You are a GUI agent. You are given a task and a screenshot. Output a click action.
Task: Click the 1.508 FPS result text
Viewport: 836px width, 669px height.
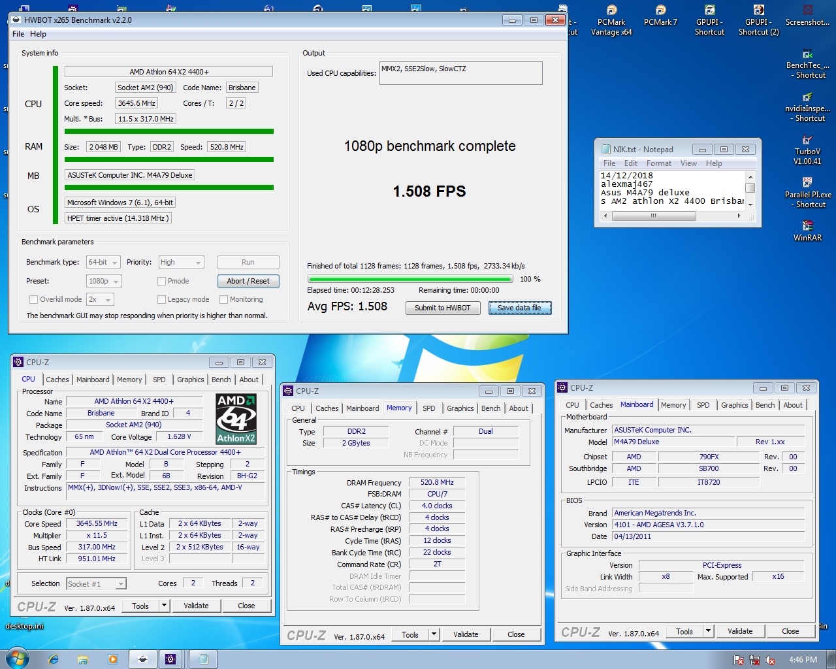pyautogui.click(x=429, y=191)
